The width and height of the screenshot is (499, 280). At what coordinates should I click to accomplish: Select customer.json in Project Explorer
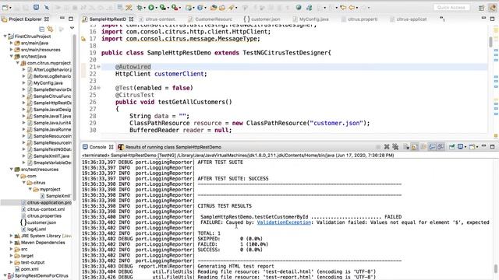click(x=38, y=222)
